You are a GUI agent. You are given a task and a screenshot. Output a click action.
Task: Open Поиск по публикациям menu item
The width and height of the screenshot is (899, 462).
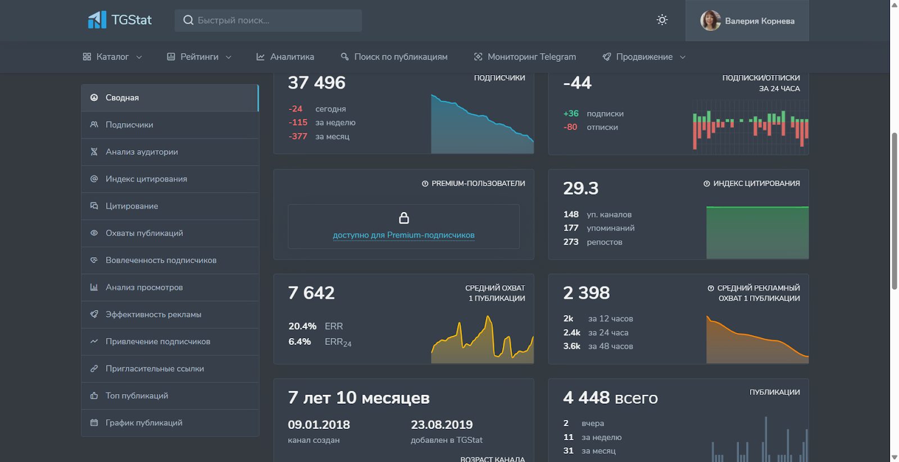pyautogui.click(x=394, y=57)
